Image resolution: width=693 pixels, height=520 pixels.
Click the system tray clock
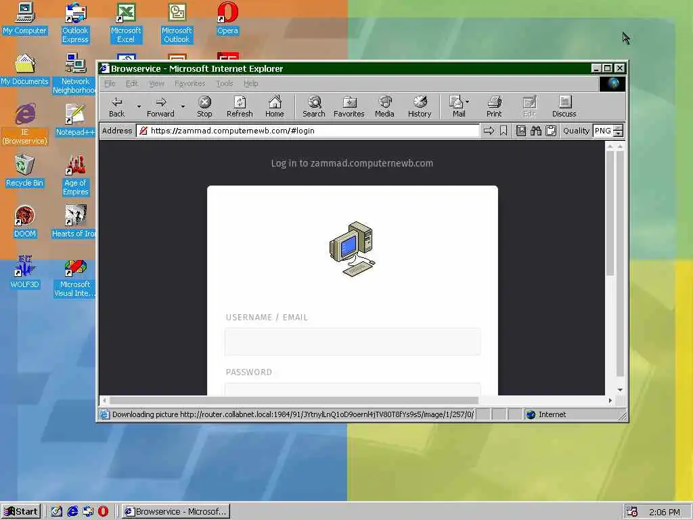coord(665,512)
